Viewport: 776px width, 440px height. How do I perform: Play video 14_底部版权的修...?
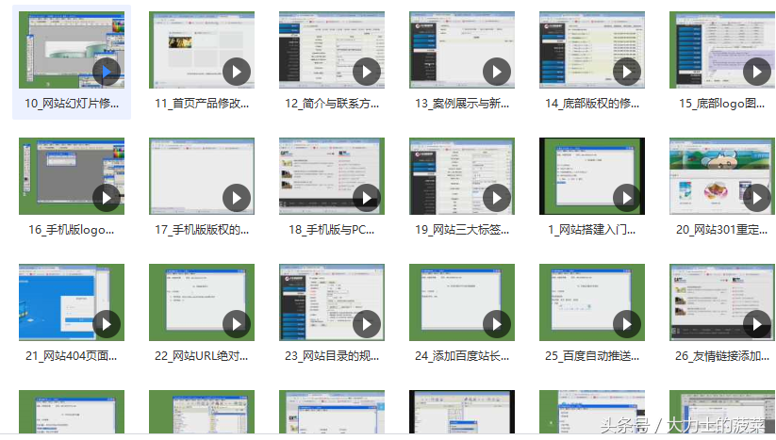pos(627,72)
